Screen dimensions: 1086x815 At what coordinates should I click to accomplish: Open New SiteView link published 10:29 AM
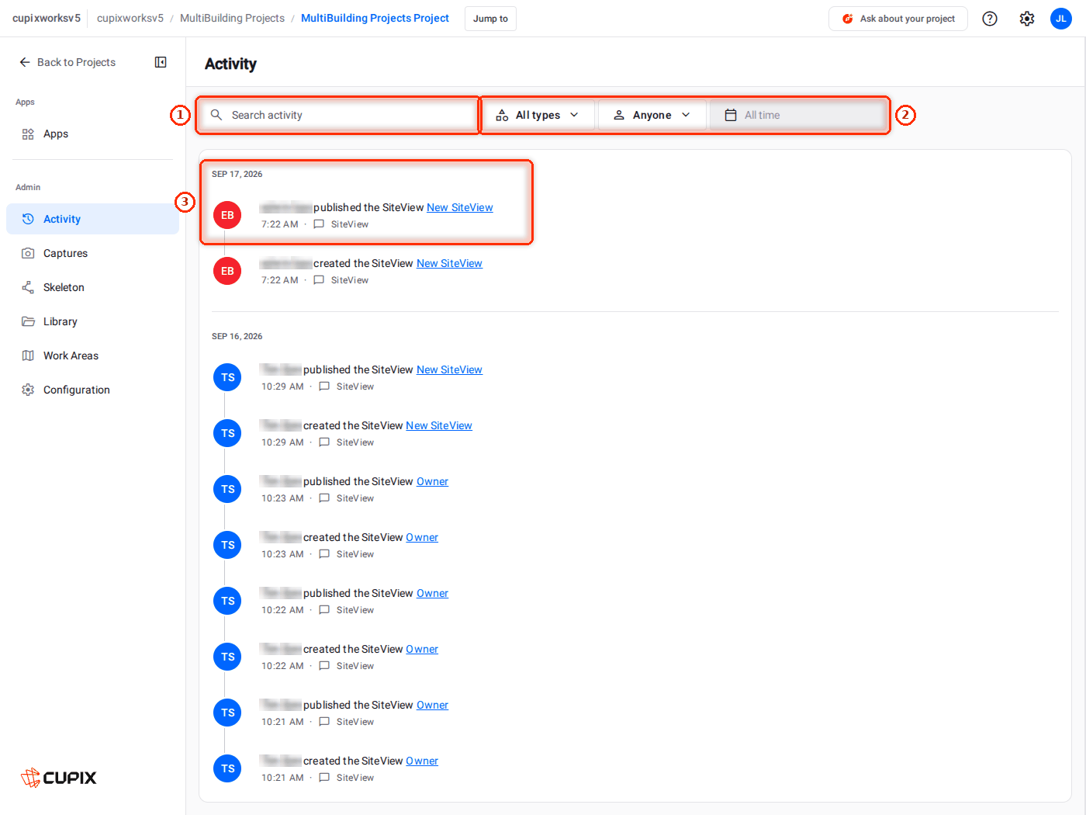pos(449,369)
